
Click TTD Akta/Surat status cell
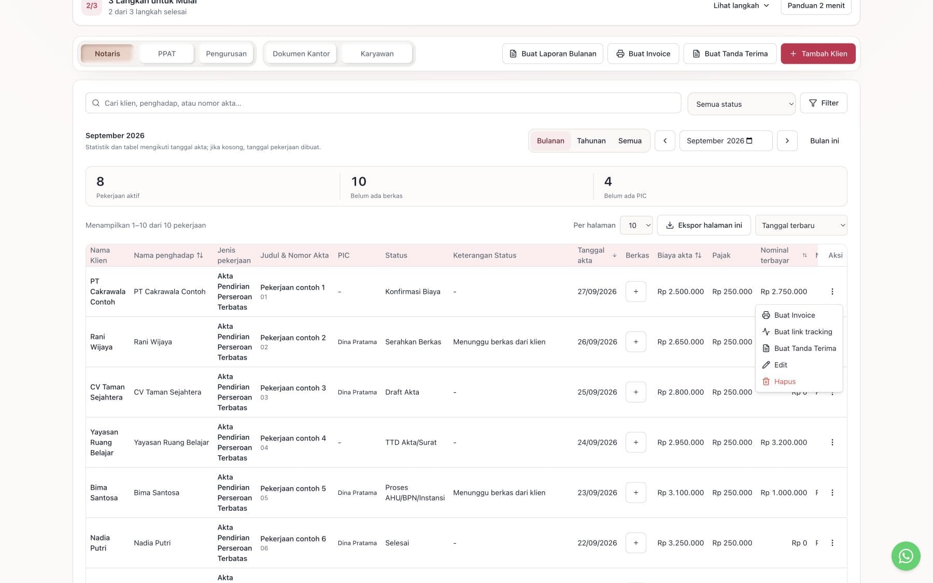pos(411,443)
